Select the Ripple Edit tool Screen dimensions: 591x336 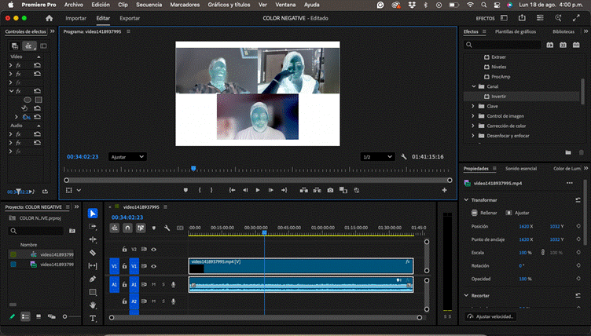[93, 239]
